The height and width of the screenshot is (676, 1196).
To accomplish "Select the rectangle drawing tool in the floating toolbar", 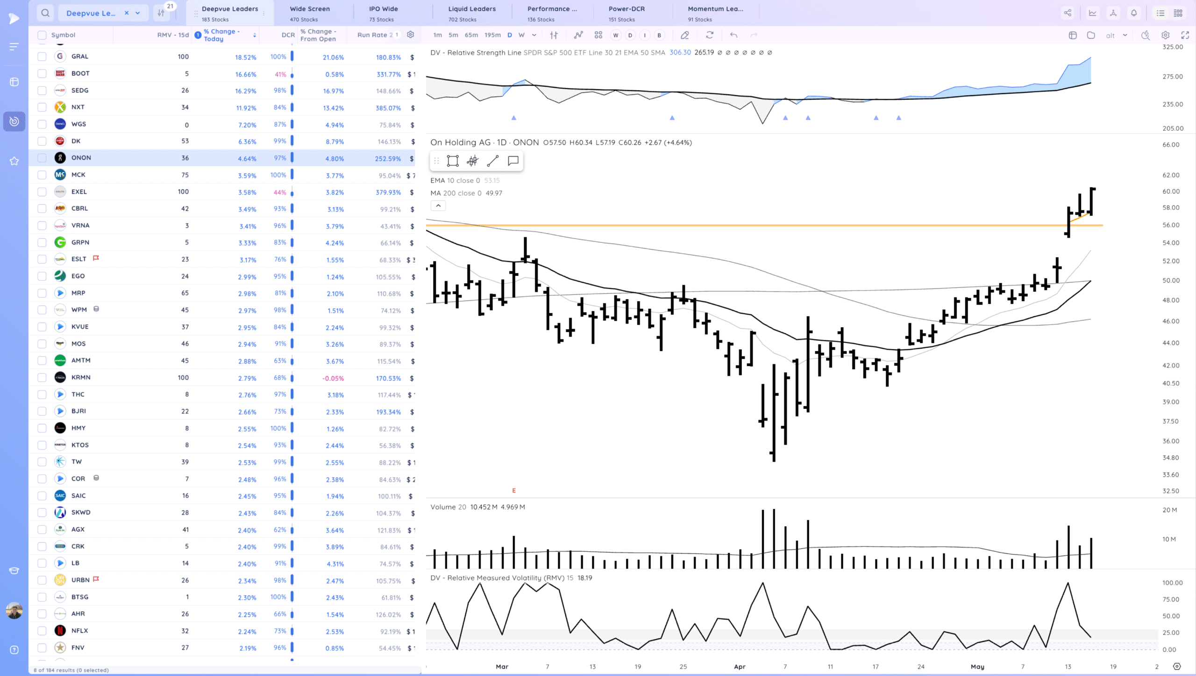I will point(452,161).
